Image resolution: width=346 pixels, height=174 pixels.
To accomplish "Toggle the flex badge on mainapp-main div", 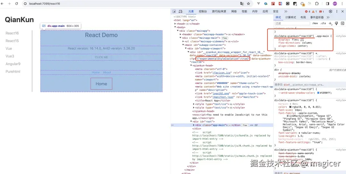I will (225, 38).
